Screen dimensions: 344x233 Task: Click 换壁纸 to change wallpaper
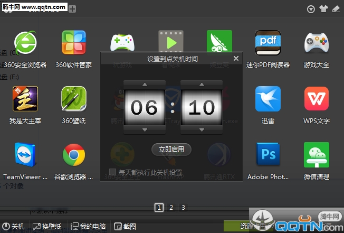click(x=47, y=227)
